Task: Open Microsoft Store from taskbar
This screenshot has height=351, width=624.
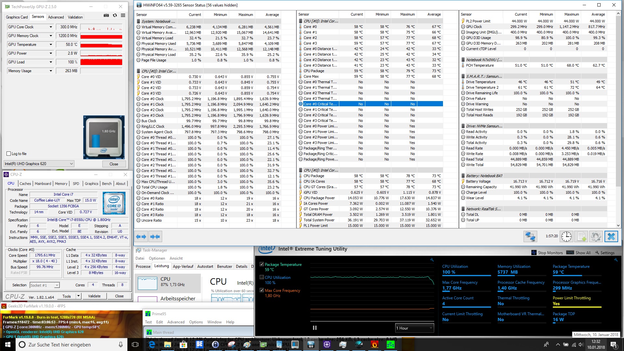Action: (184, 344)
